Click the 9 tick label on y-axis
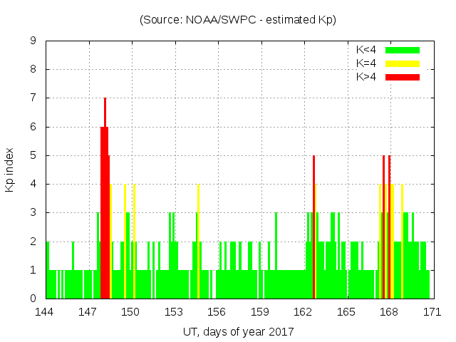The width and height of the screenshot is (456, 342). click(33, 41)
